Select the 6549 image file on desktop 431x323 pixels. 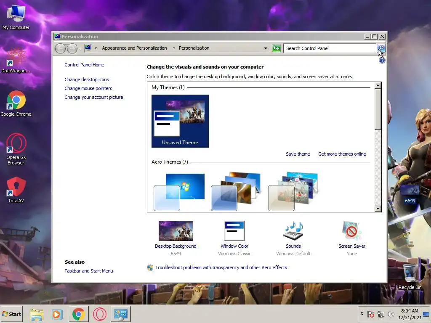coord(410,194)
